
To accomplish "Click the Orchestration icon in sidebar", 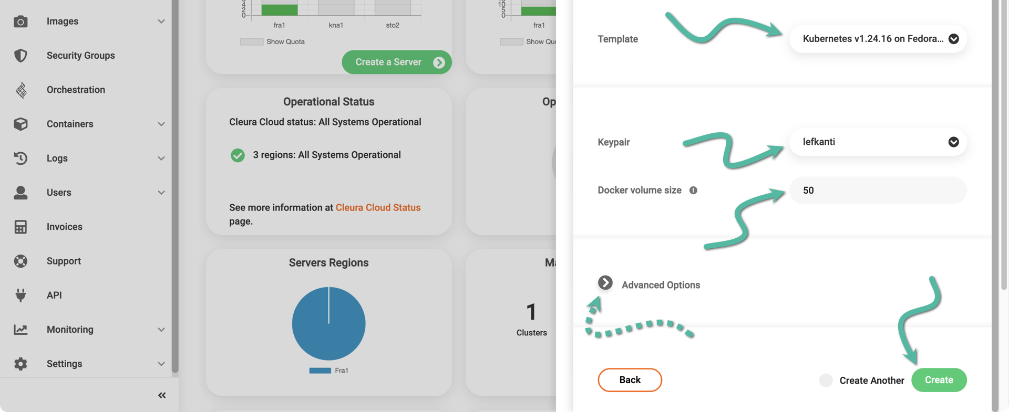I will [20, 90].
